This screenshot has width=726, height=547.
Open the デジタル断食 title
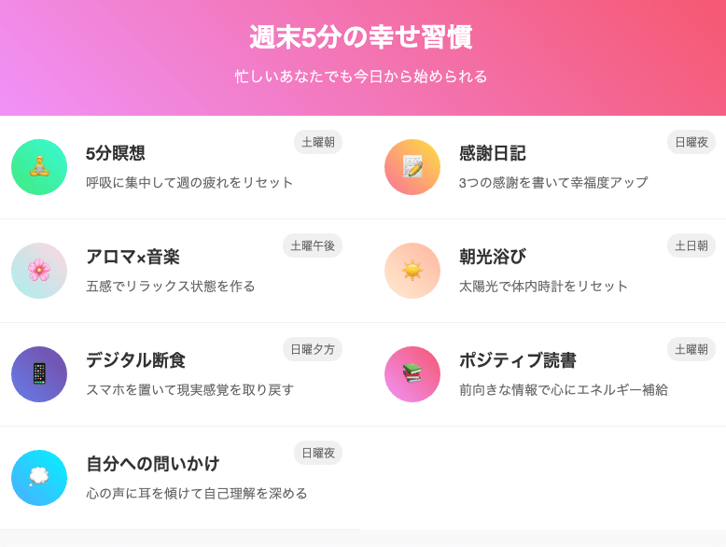tap(135, 360)
